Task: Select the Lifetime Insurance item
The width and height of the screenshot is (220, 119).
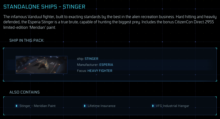Action: (x=101, y=106)
